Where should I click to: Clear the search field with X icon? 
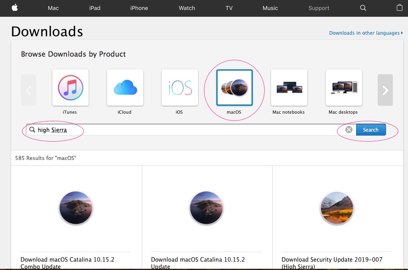(349, 130)
